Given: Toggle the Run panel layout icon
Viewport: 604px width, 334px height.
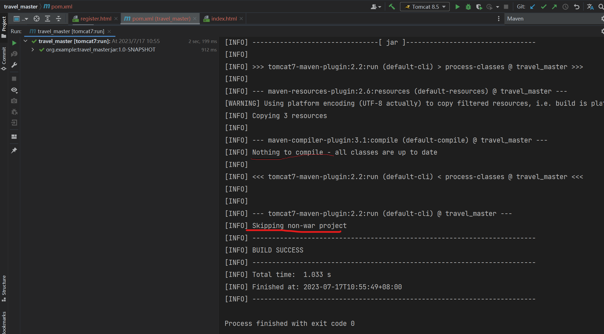Looking at the screenshot, I should (x=14, y=137).
